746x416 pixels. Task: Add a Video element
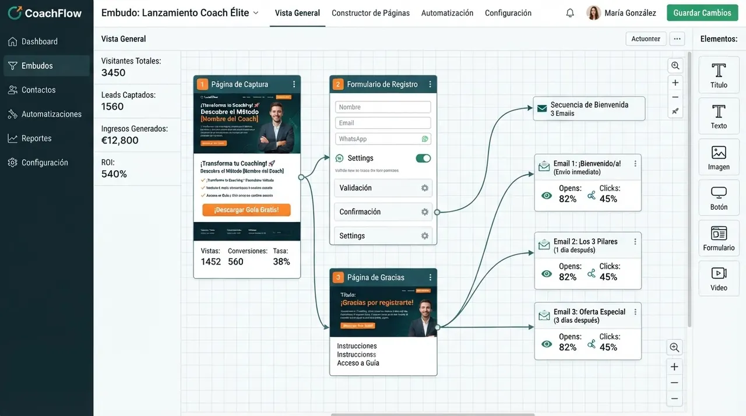pos(719,278)
